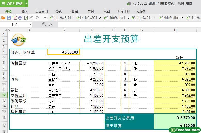Open the Name Box dropdown arrow
The image size is (201, 133).
(x=30, y=25)
